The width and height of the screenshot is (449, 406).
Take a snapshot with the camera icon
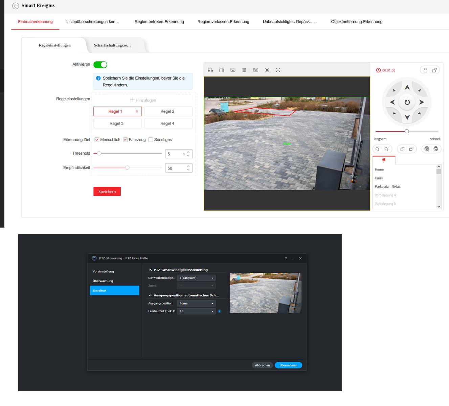point(255,70)
